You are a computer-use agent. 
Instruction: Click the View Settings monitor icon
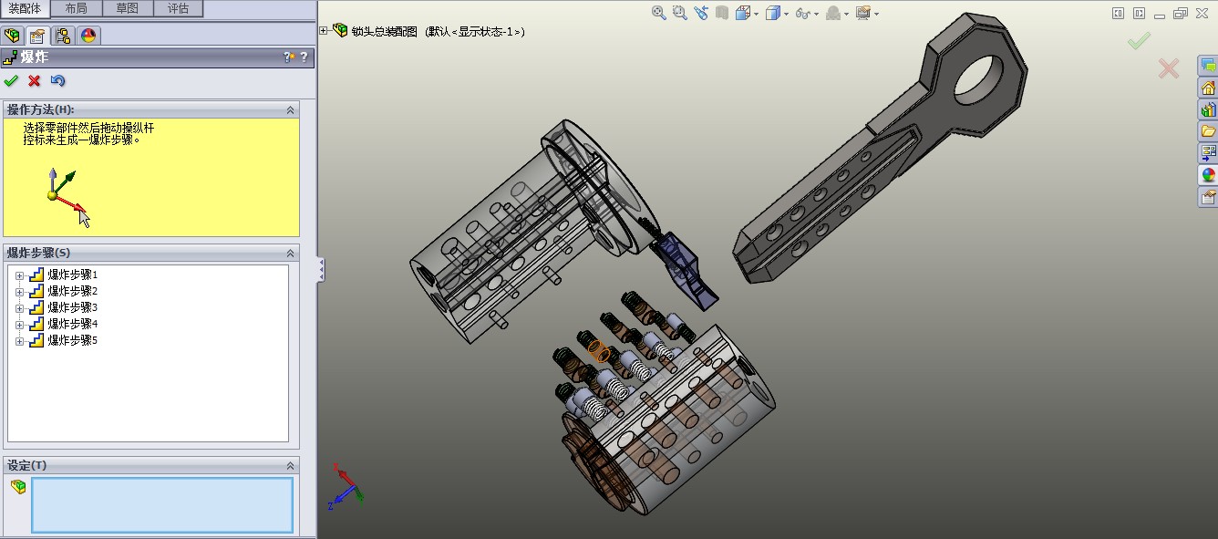[x=862, y=13]
